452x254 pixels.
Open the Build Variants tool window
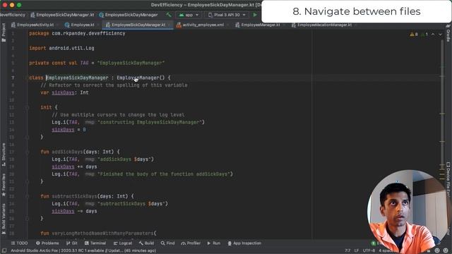4,219
